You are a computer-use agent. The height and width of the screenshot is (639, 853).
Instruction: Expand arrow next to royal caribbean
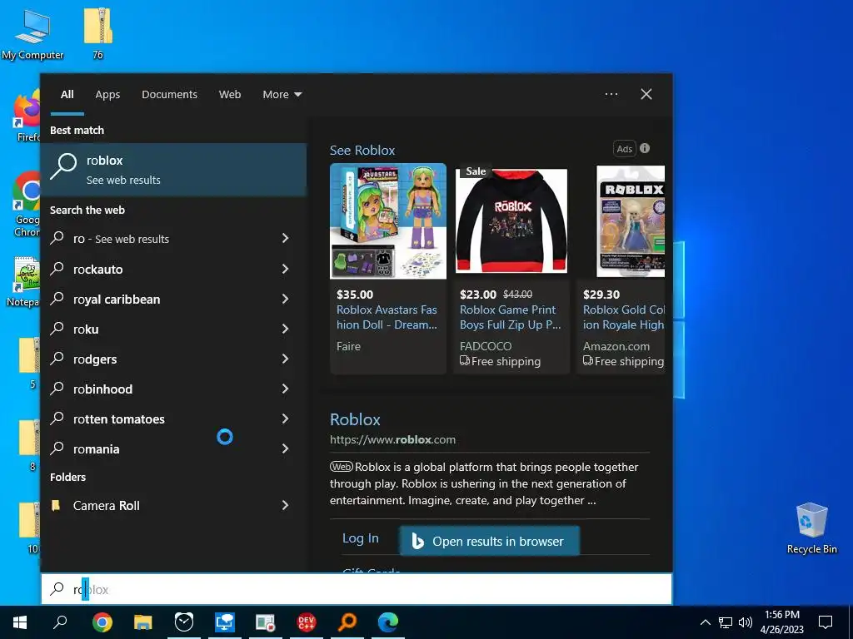285,299
